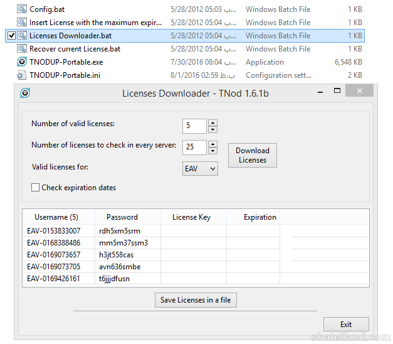393x344 pixels.
Task: Click the Insert License batch file icon
Action: tap(22, 23)
